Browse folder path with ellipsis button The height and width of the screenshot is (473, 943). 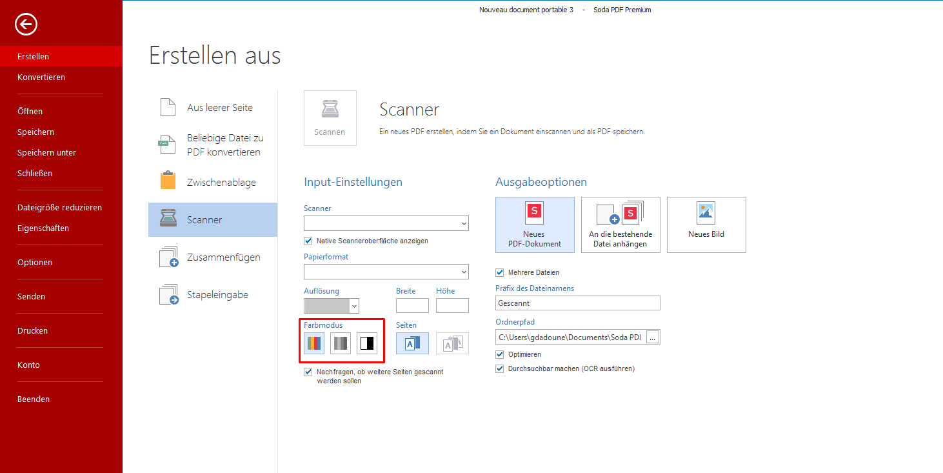[652, 337]
